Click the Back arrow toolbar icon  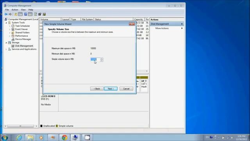[6, 14]
